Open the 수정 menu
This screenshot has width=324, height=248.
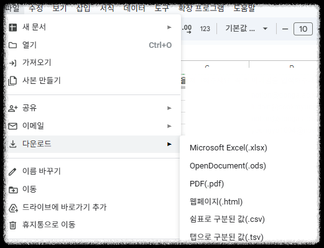pyautogui.click(x=36, y=8)
